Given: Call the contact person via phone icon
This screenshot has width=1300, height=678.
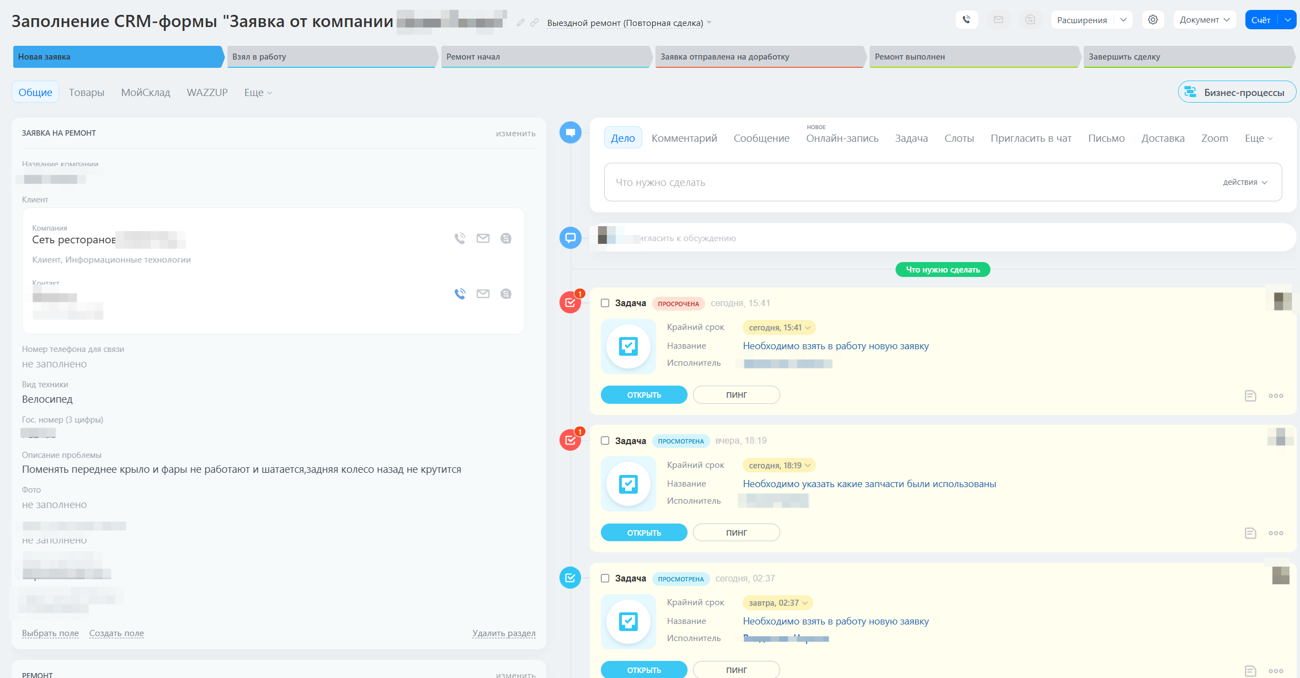Looking at the screenshot, I should click(460, 293).
